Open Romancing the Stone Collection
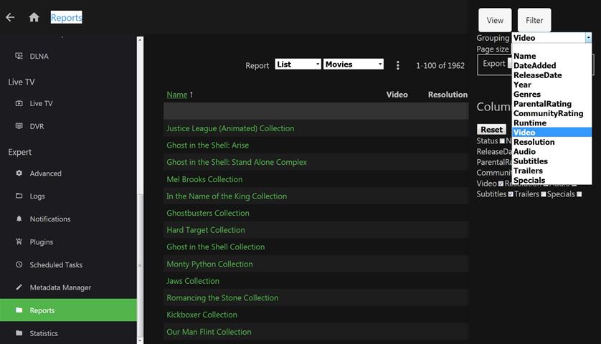 [222, 297]
